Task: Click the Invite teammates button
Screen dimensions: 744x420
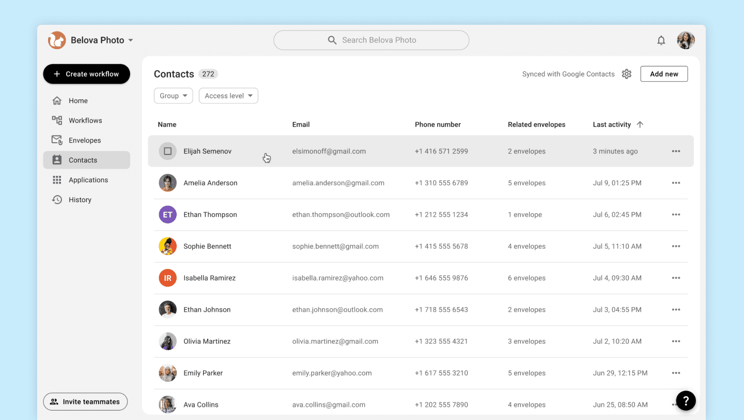Action: (85, 402)
